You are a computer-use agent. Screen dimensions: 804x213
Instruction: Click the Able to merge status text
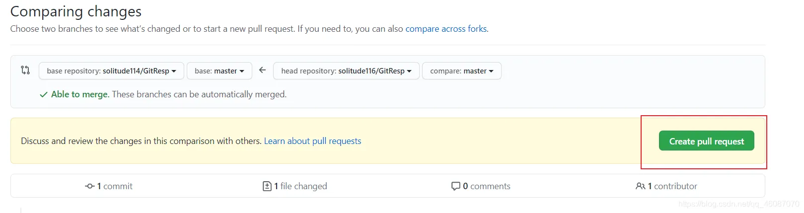tap(80, 94)
